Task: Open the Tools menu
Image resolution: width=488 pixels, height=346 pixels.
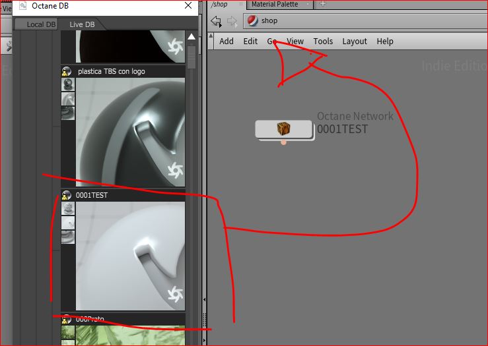Action: tap(323, 41)
